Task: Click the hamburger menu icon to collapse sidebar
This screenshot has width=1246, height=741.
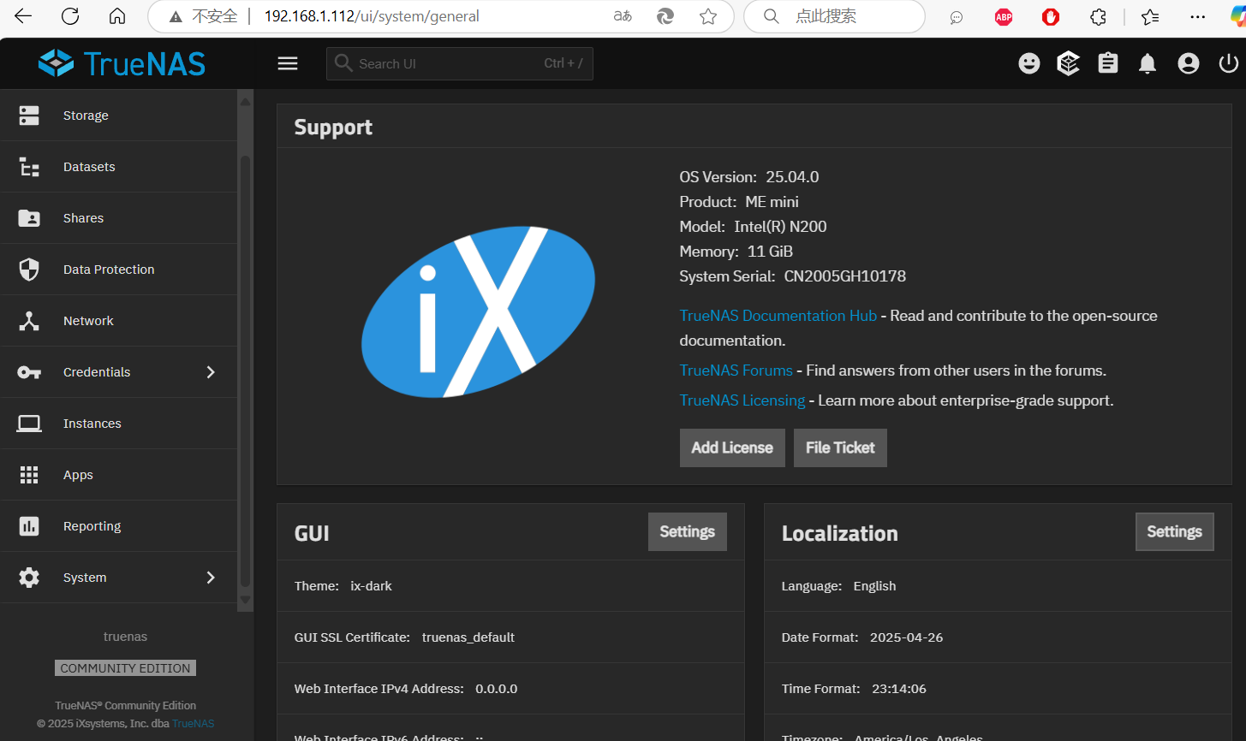Action: (288, 64)
